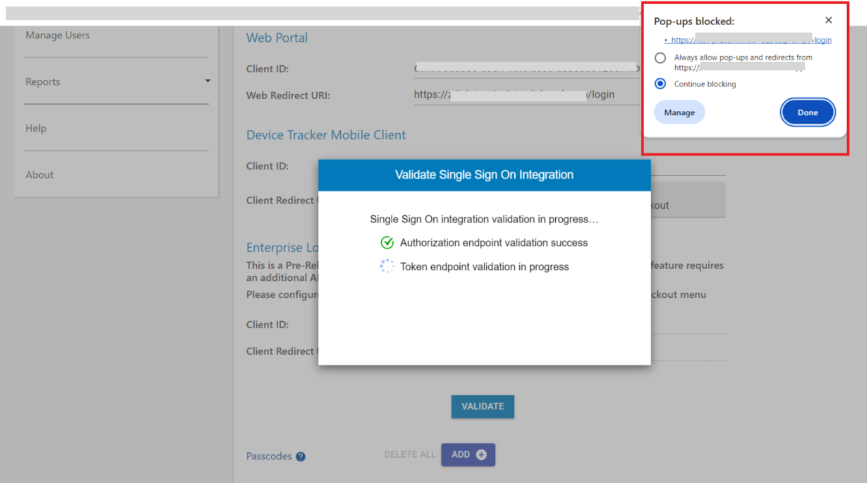Expand the Reports menu arrow
867x483 pixels.
[x=208, y=81]
